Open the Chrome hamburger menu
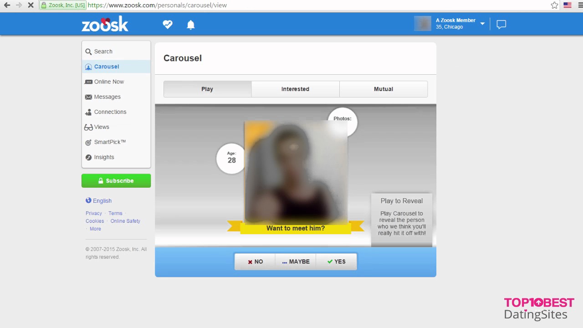Image resolution: width=583 pixels, height=328 pixels. tap(580, 5)
